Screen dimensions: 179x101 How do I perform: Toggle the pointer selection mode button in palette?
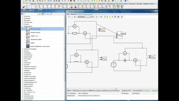(27, 7)
